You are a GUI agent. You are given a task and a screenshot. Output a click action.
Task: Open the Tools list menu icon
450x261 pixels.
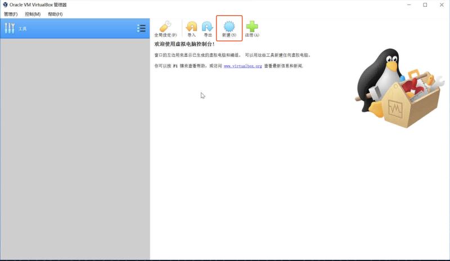pyautogui.click(x=141, y=28)
